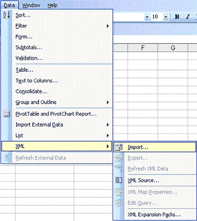Click the XML Import icon

point(119,147)
